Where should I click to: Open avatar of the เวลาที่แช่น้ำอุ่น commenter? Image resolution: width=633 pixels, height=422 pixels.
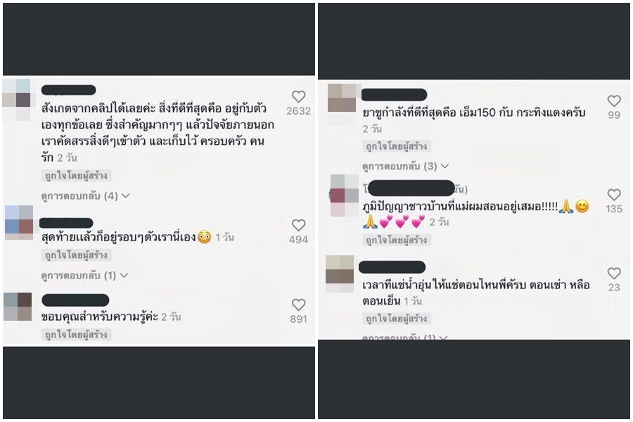(340, 274)
